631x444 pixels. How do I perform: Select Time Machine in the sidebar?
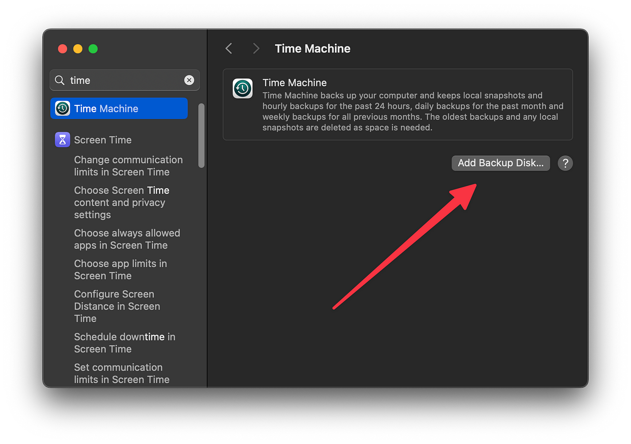(x=119, y=109)
